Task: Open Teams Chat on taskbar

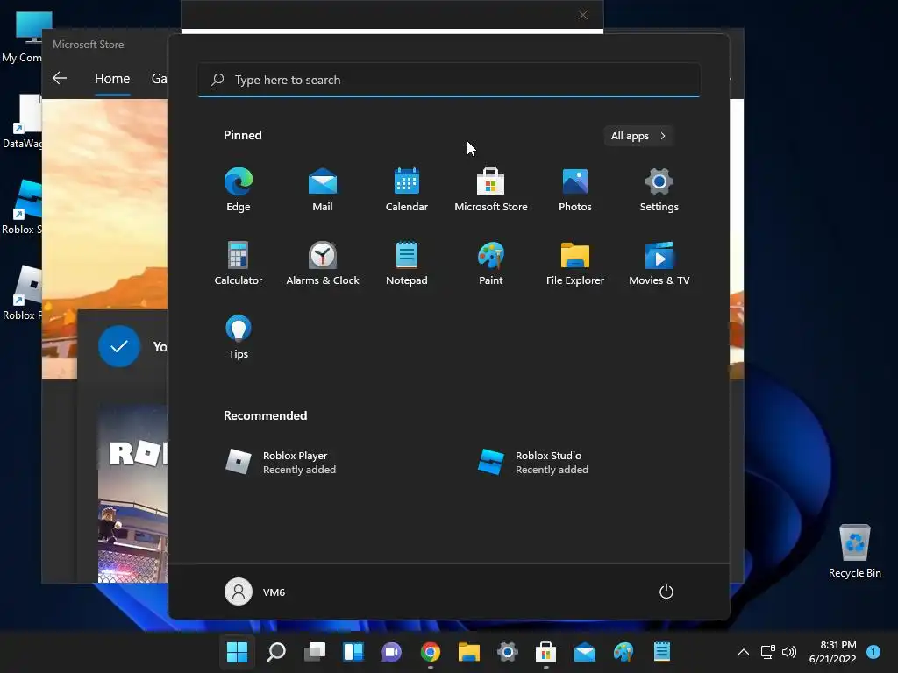Action: [x=392, y=652]
